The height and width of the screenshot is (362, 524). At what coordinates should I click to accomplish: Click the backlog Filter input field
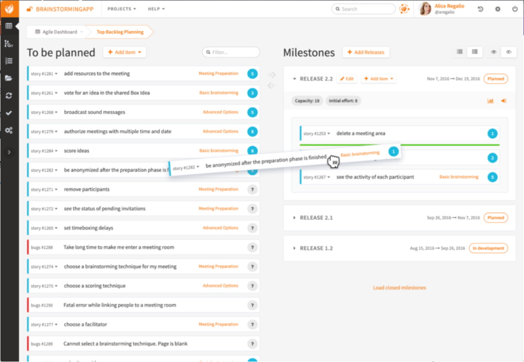click(234, 52)
